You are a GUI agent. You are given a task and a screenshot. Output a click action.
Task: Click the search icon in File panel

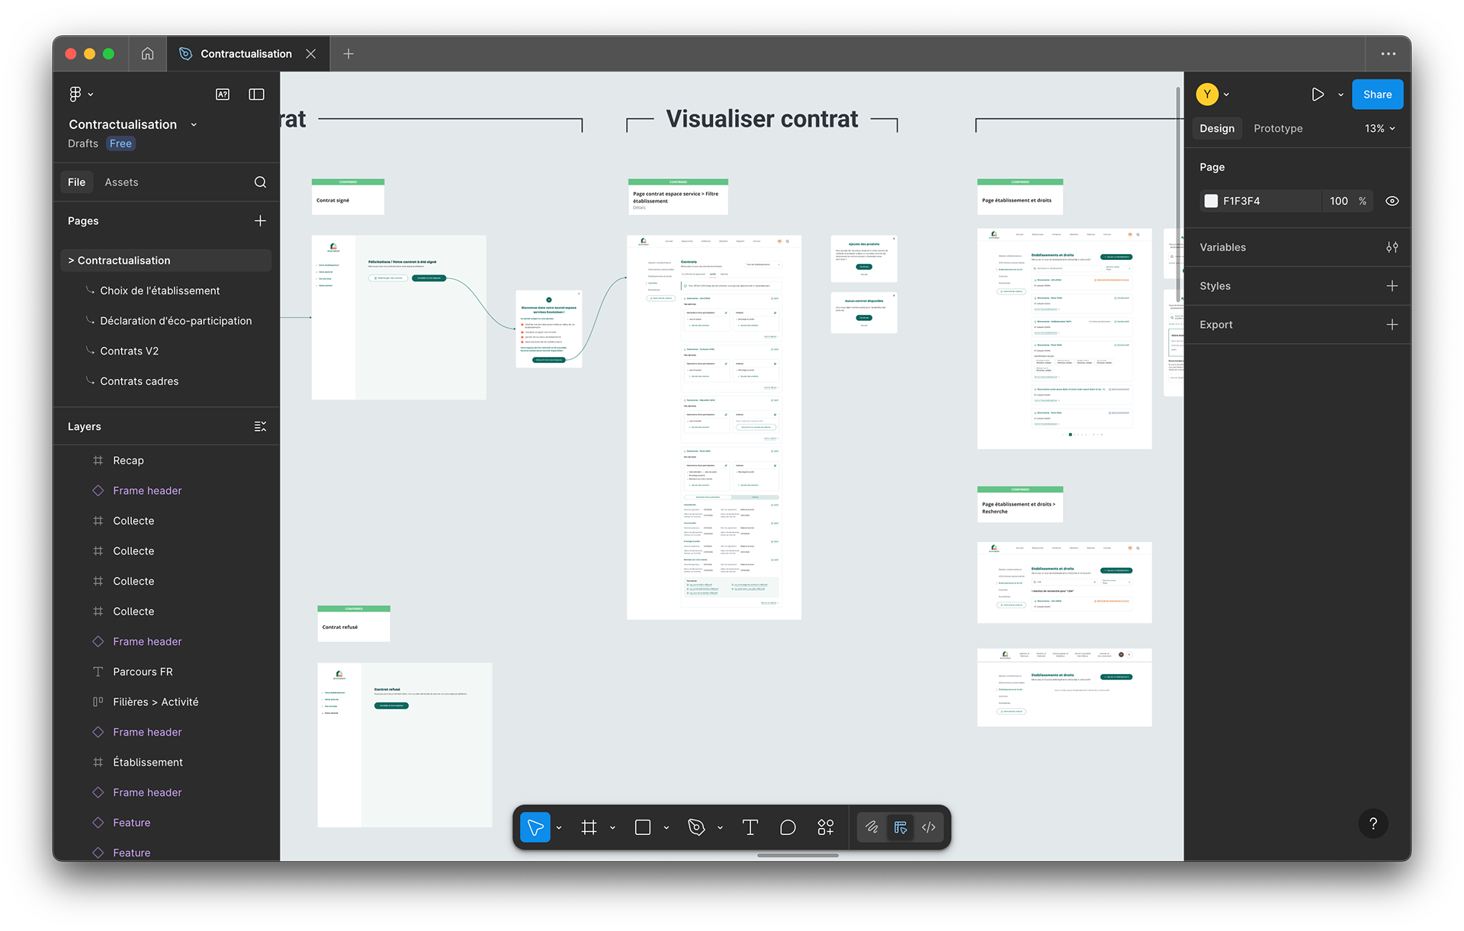[x=260, y=182]
